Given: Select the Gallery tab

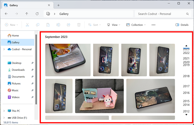Looking at the screenshot, I should pos(28,5).
